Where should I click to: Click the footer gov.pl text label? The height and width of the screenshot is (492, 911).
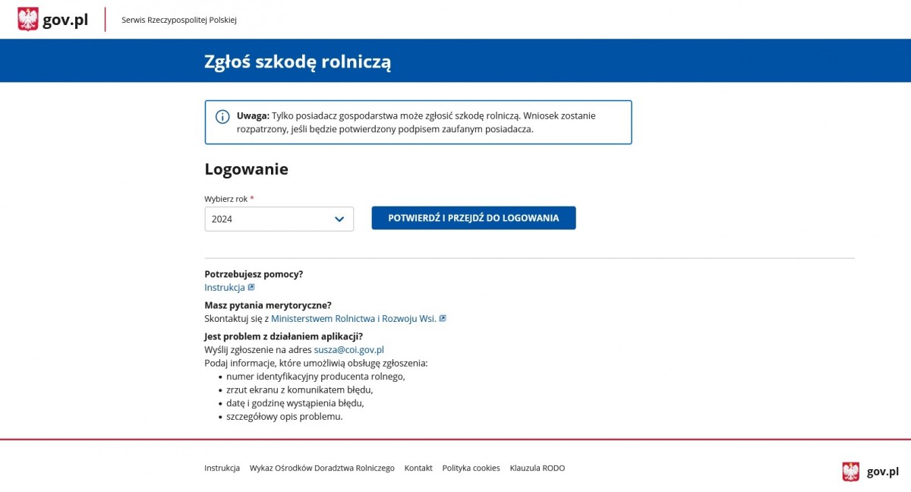click(x=883, y=471)
